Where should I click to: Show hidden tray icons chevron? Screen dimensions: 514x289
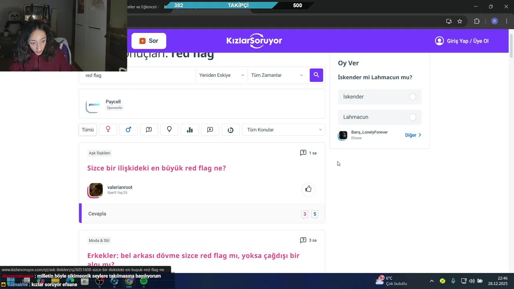pyautogui.click(x=432, y=281)
